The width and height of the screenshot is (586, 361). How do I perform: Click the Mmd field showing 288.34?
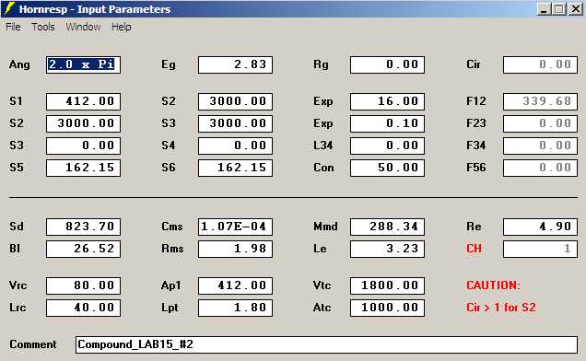click(387, 227)
